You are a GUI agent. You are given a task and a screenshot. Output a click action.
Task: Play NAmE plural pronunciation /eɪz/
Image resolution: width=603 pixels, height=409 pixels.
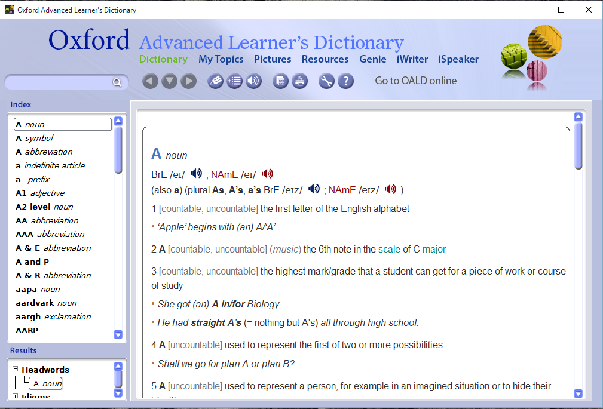click(x=390, y=189)
